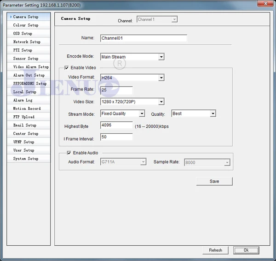Image resolution: width=276 pixels, height=261 pixels.
Task: Open UPNP Setup
Action: tap(29, 142)
